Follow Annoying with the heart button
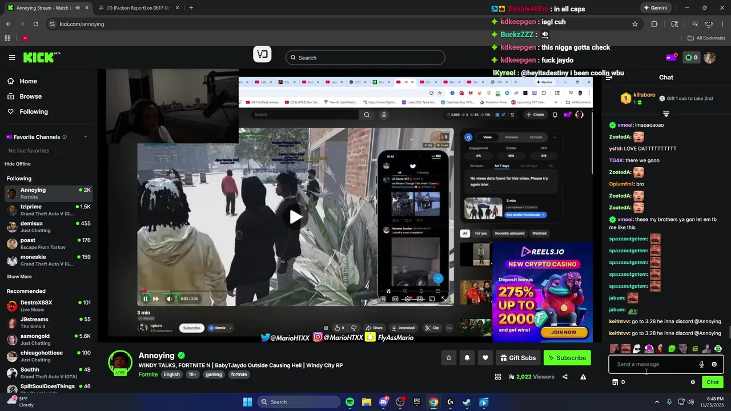The image size is (731, 411). (485, 358)
